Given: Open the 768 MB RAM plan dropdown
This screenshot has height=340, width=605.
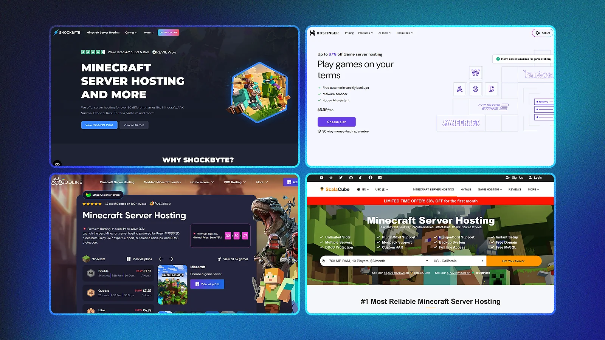Looking at the screenshot, I should 375,261.
